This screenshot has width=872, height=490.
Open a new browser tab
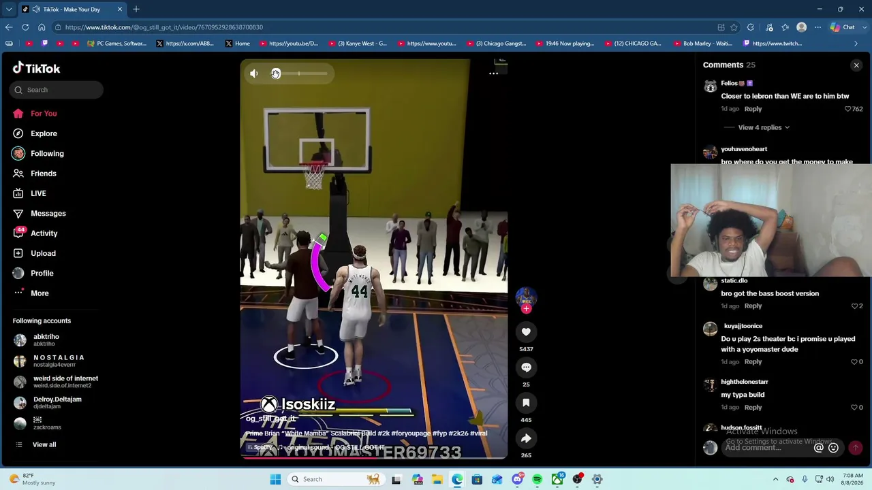click(x=136, y=10)
